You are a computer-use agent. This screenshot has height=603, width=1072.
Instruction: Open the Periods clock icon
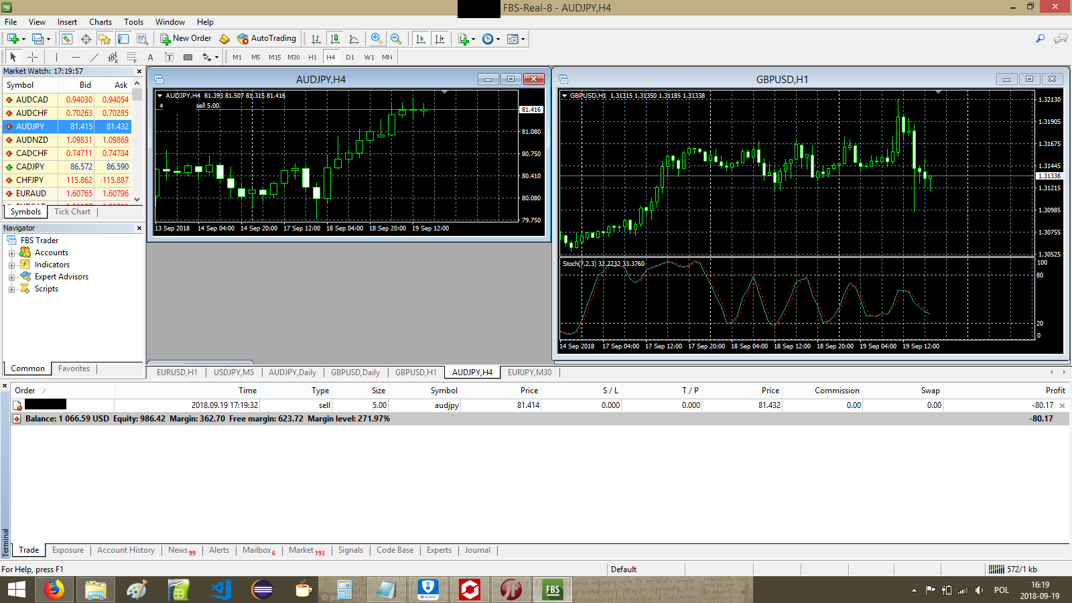pyautogui.click(x=488, y=39)
